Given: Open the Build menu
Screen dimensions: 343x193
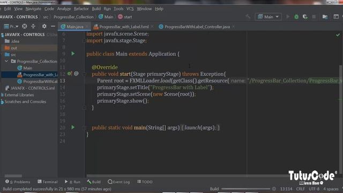Looking at the screenshot, I should (96, 9).
